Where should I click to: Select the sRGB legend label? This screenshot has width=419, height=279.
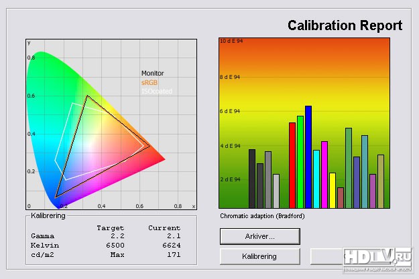point(149,82)
